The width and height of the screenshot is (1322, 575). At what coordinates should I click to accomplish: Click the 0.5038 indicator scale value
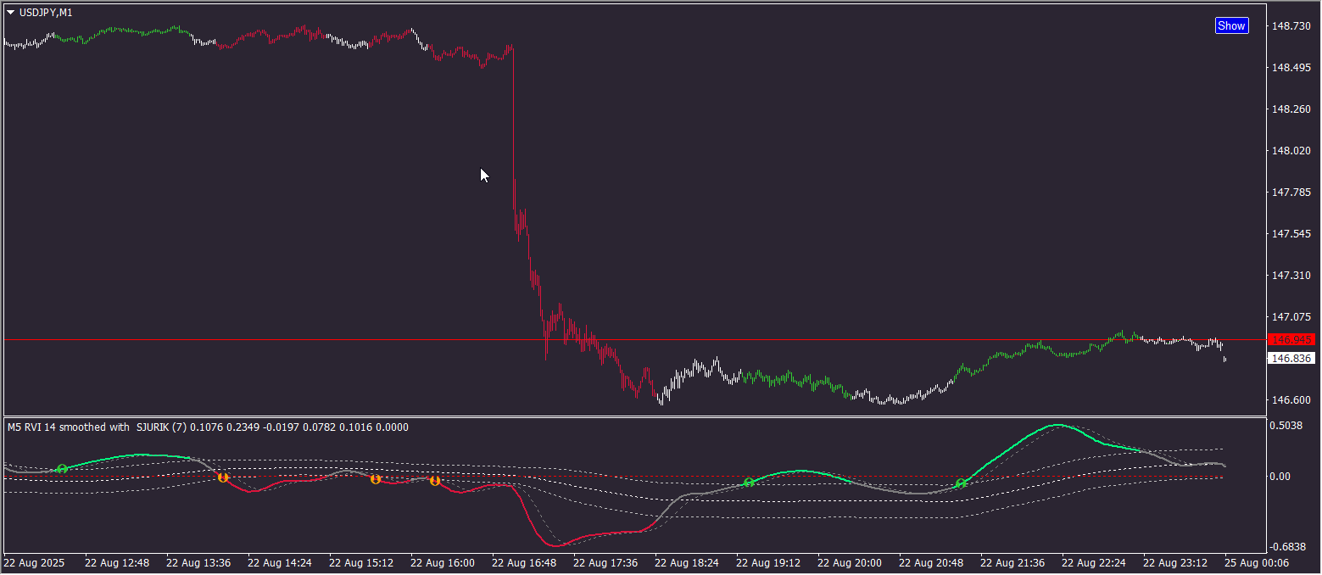pos(1290,426)
